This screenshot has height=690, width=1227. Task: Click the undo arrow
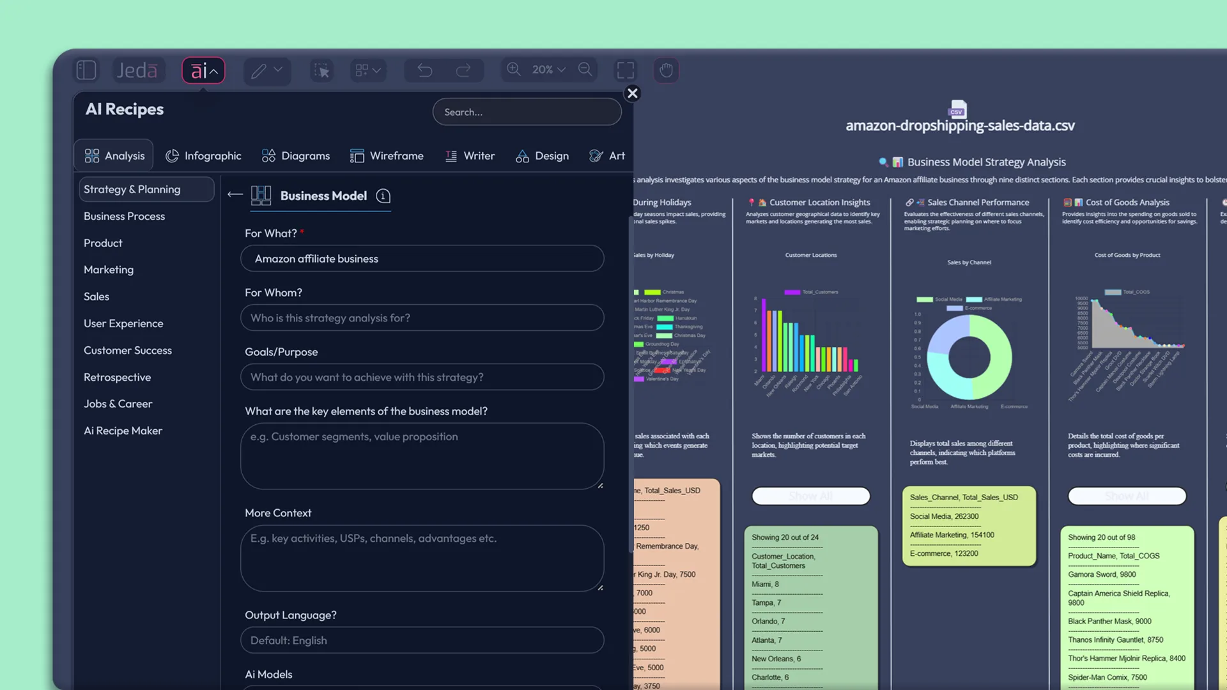coord(425,70)
